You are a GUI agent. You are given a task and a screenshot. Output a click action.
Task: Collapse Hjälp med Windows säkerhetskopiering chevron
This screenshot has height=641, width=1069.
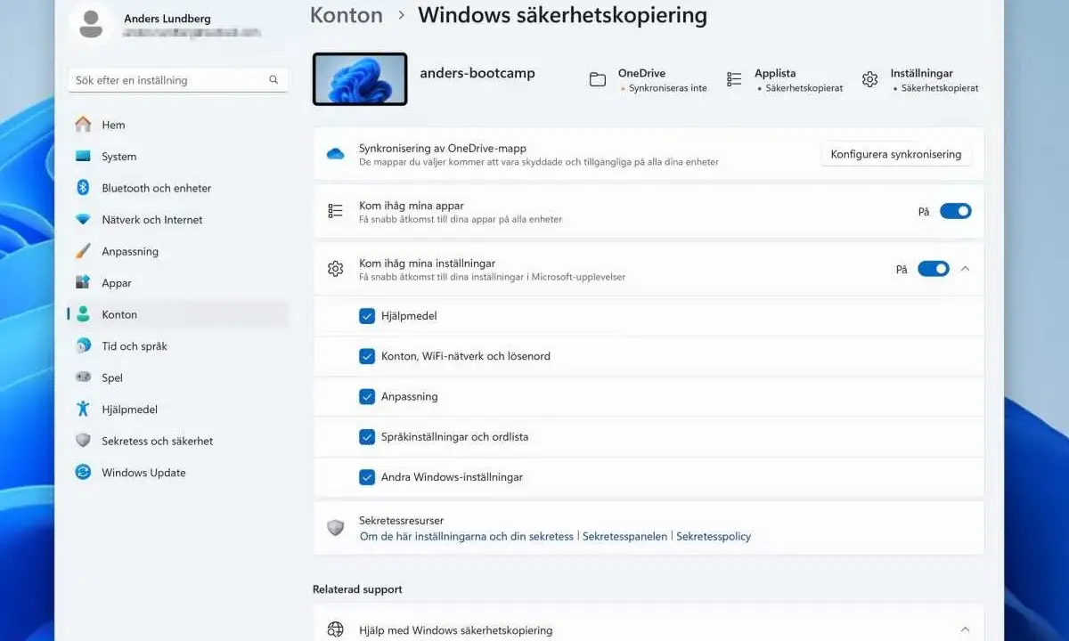click(965, 629)
